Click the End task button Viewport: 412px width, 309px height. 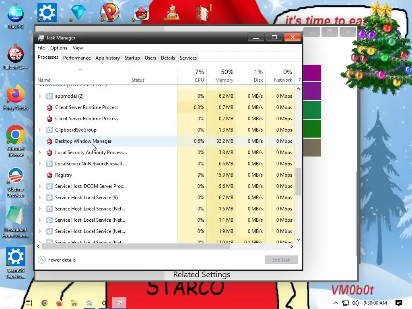(281, 260)
